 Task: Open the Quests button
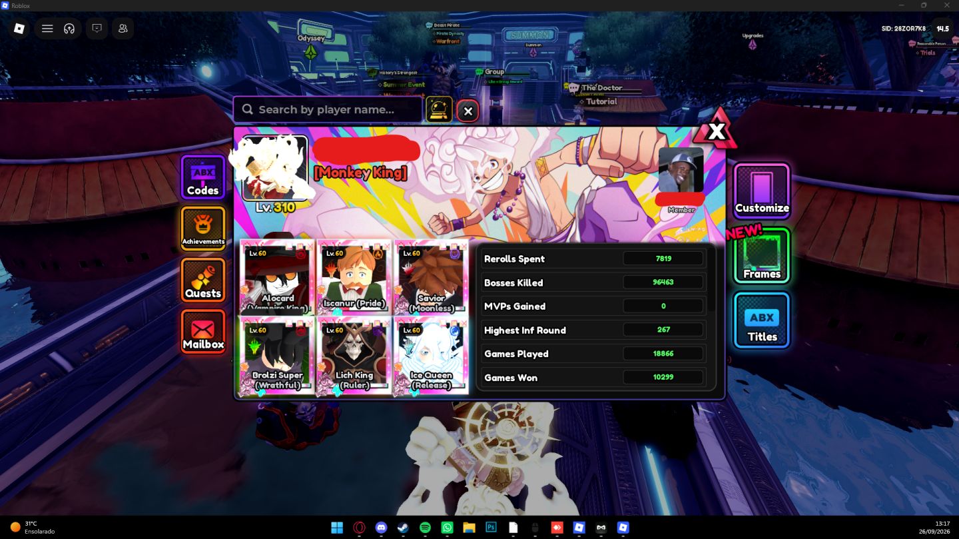[203, 280]
